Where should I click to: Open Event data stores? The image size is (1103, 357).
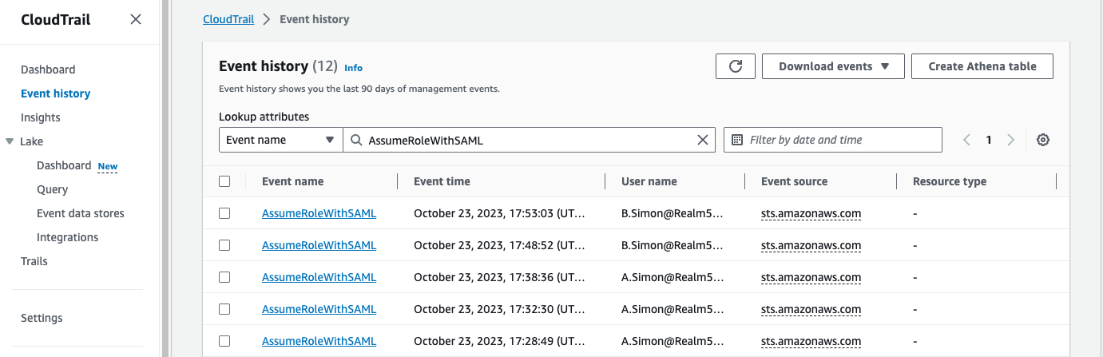pyautogui.click(x=81, y=213)
